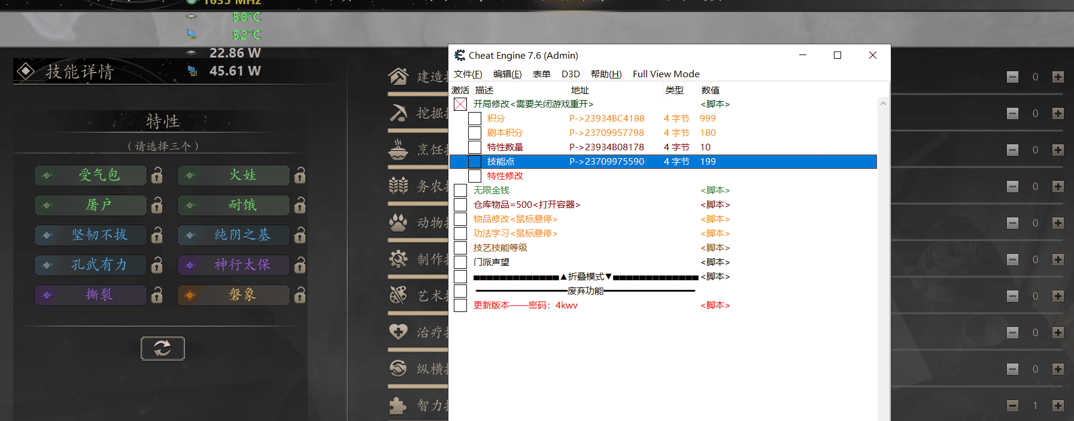
Task: Open the D3D menu
Action: coord(571,74)
